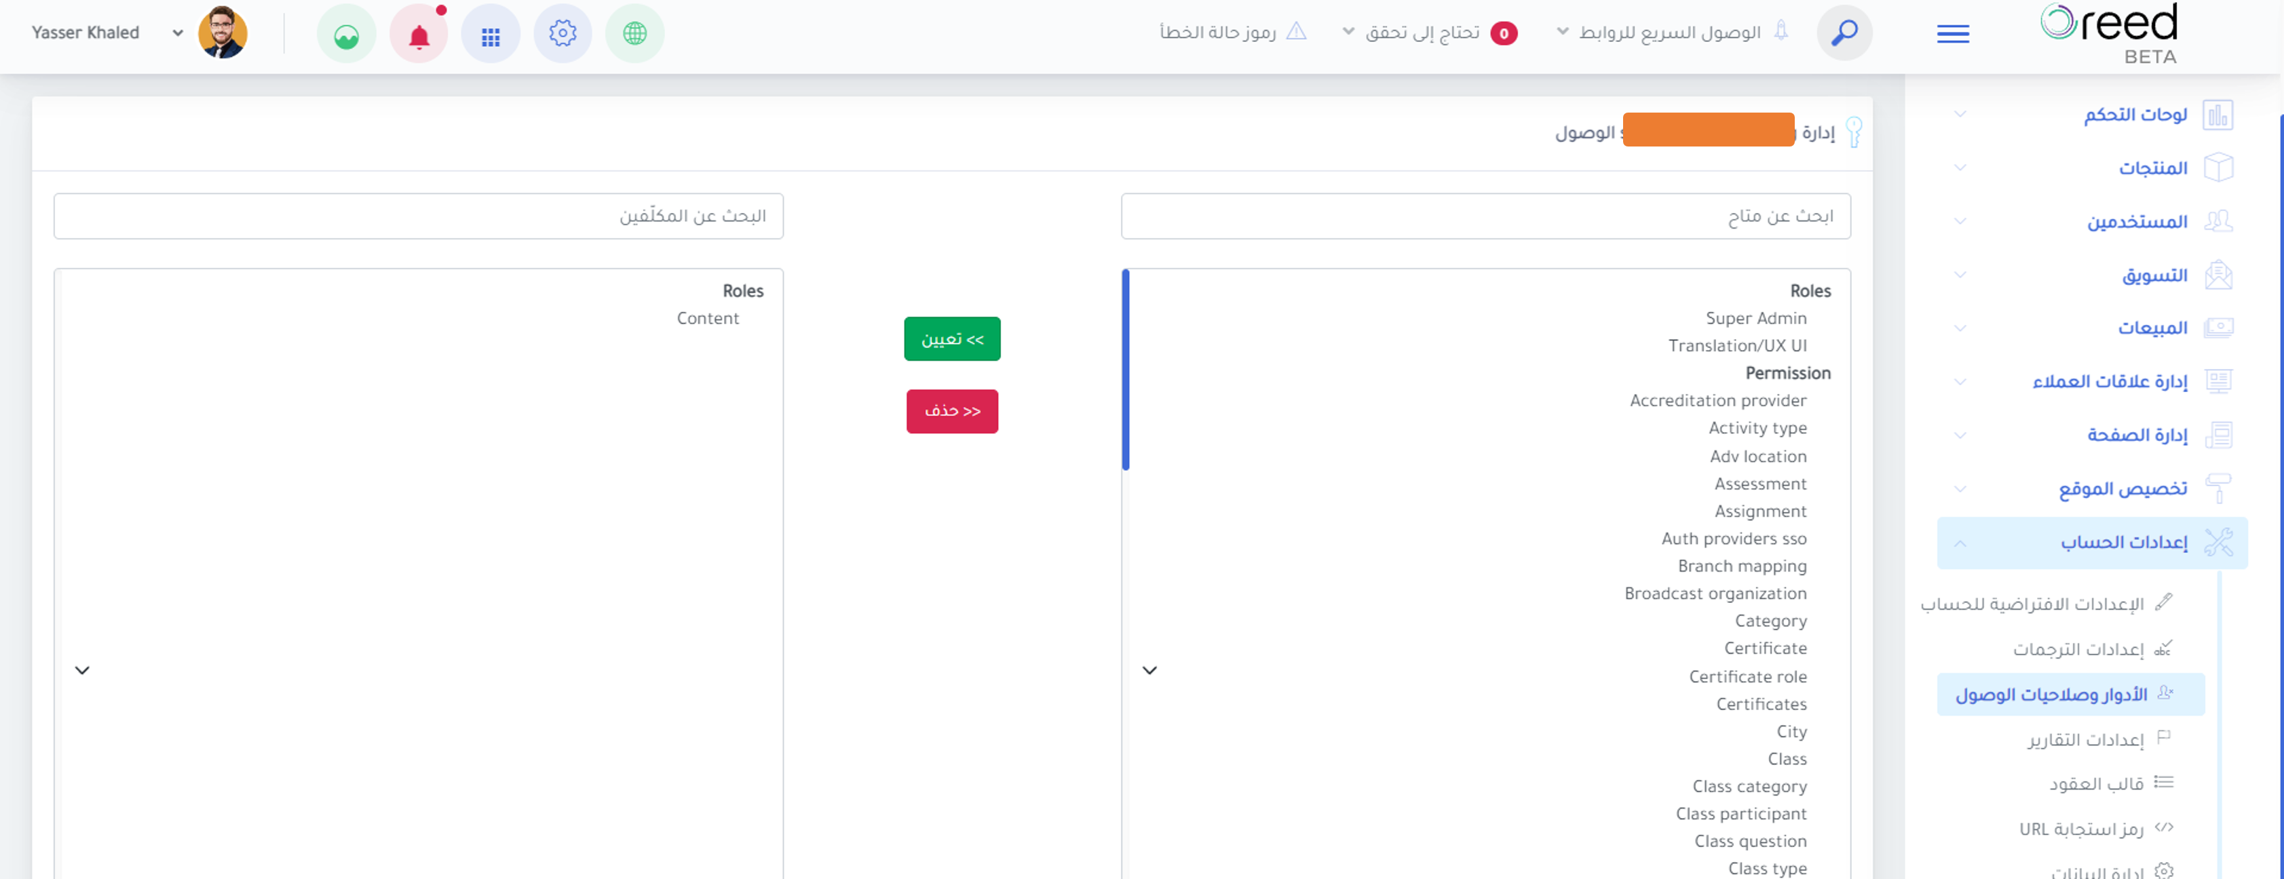
Task: Click the green dashboard circle icon
Action: click(x=347, y=34)
